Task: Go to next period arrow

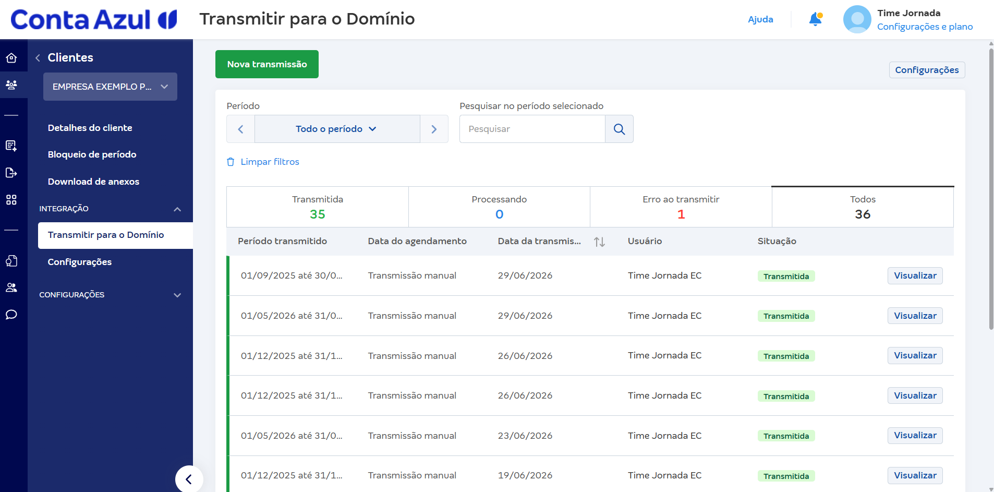Action: tap(434, 129)
